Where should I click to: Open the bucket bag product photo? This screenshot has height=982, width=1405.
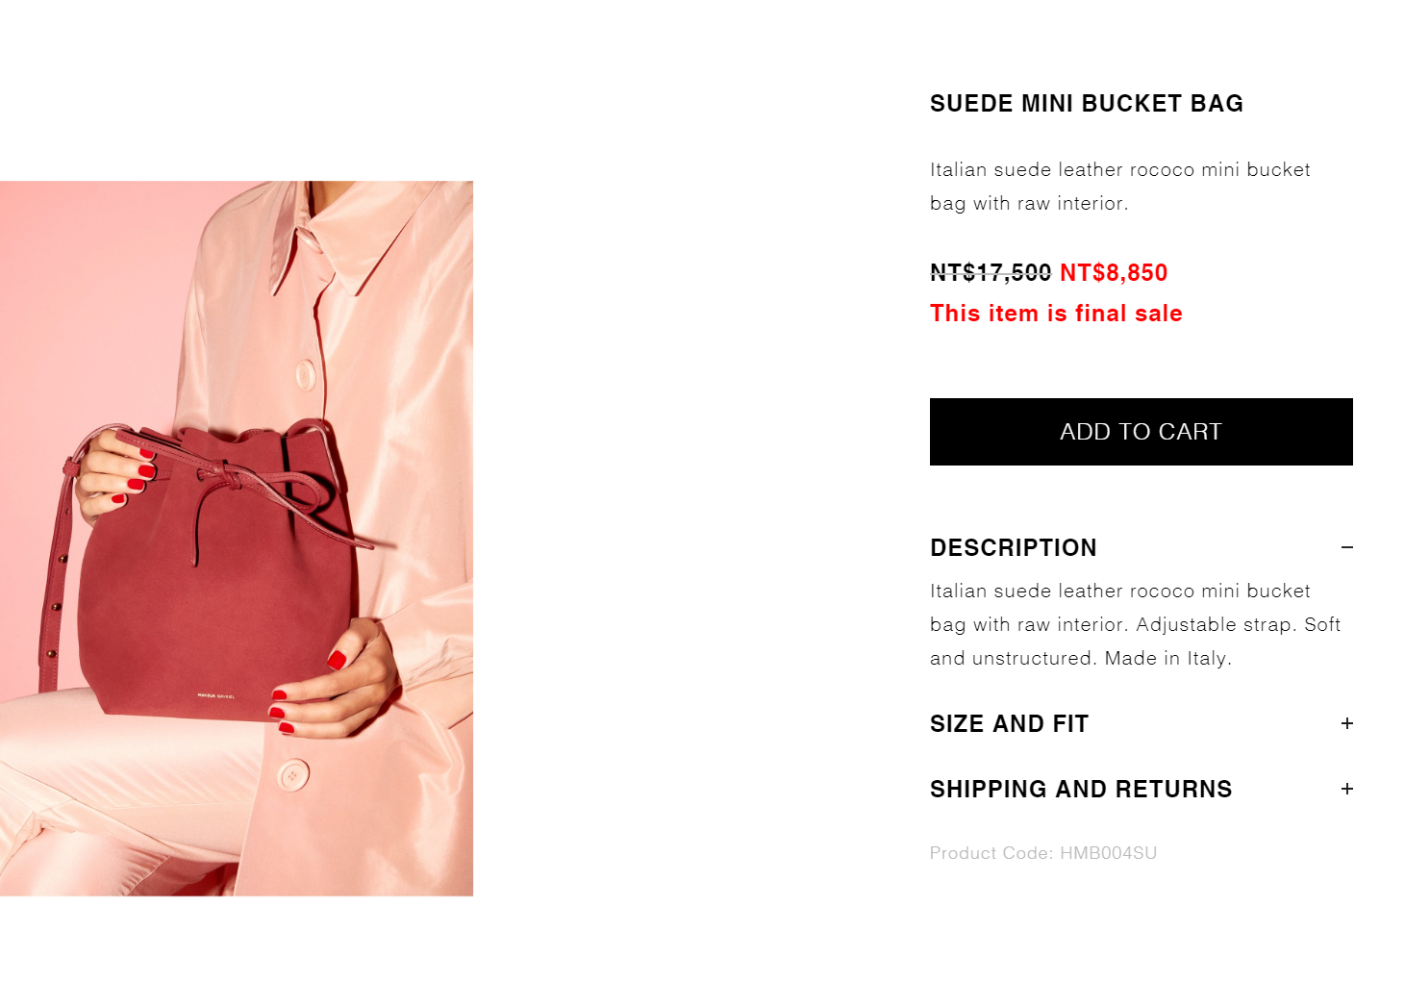pos(237,539)
